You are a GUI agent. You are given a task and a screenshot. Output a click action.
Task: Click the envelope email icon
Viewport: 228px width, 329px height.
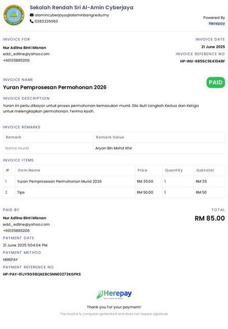pos(31,15)
